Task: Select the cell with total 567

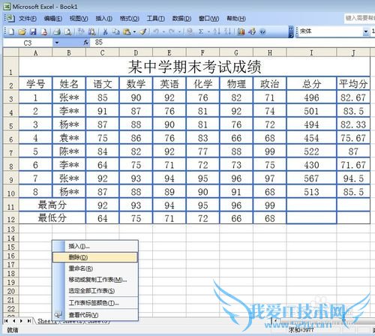Action: pos(311,178)
